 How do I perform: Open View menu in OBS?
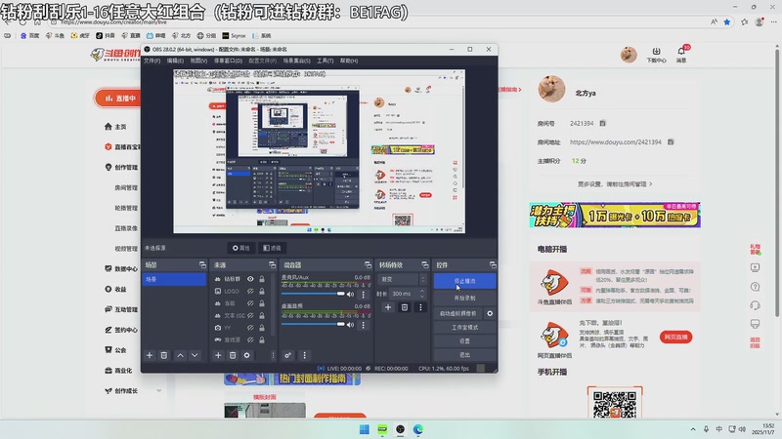(198, 60)
